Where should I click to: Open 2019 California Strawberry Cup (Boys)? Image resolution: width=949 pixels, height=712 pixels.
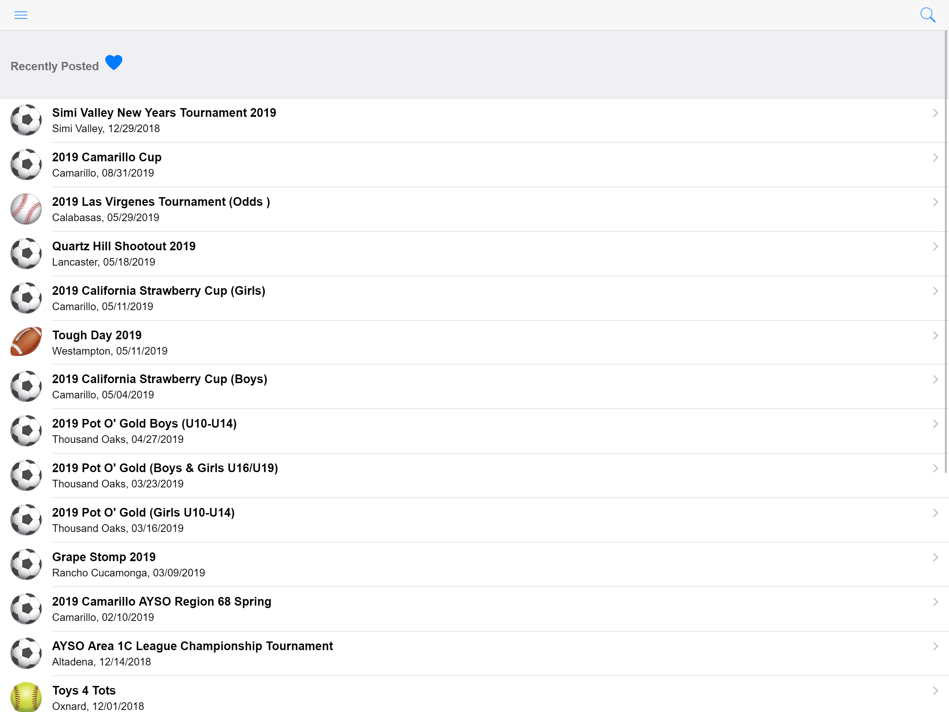pos(159,379)
